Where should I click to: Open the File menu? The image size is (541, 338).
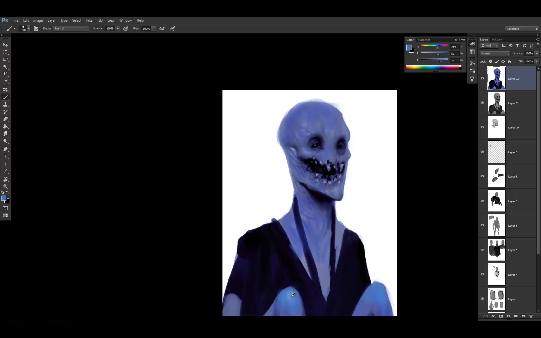(16, 20)
